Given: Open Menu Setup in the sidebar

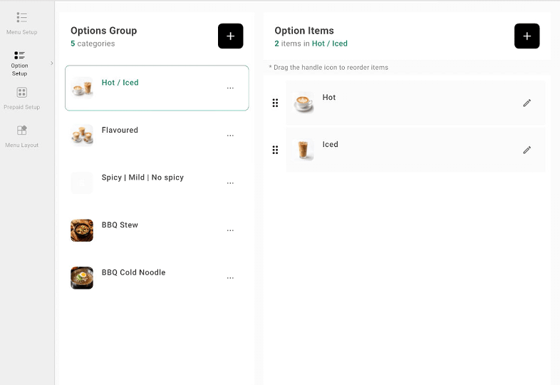Looking at the screenshot, I should pyautogui.click(x=21, y=24).
